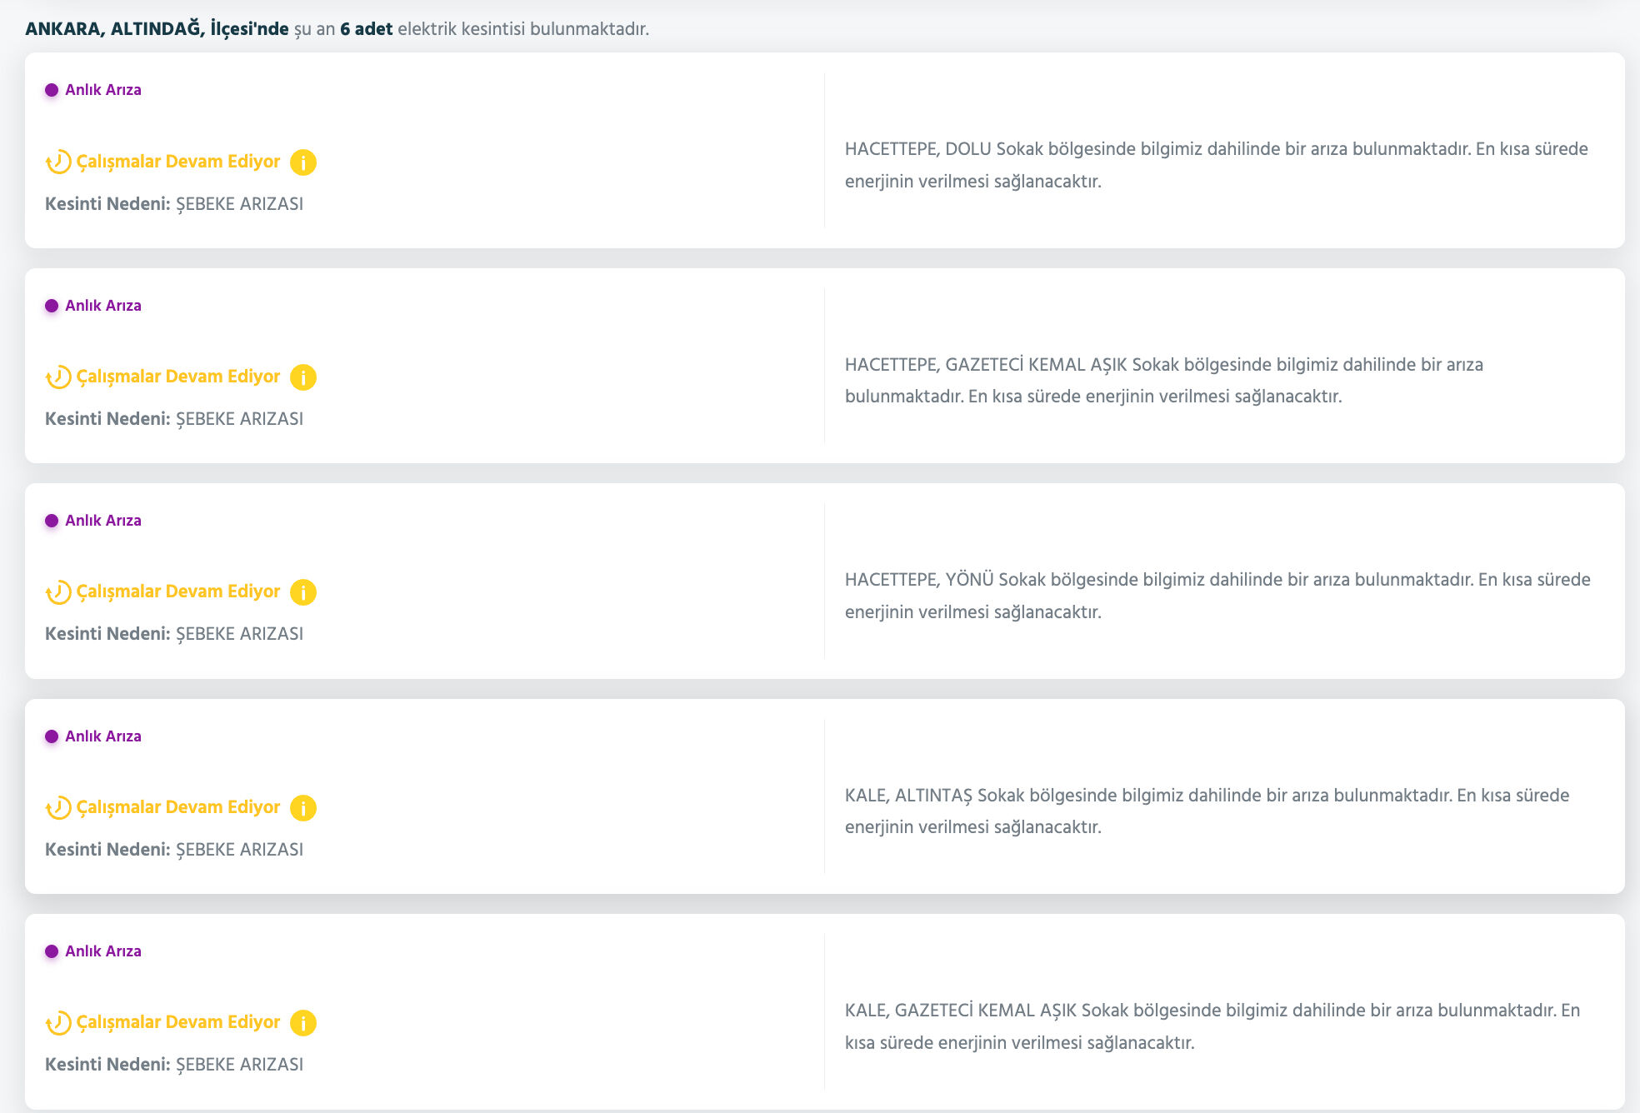Click info icon for YÖNÜ Sokak outage

click(x=302, y=592)
